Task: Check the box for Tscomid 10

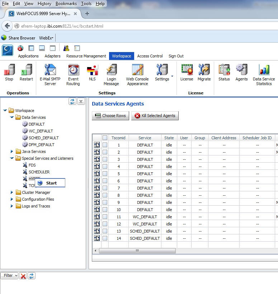Action: pos(105,210)
